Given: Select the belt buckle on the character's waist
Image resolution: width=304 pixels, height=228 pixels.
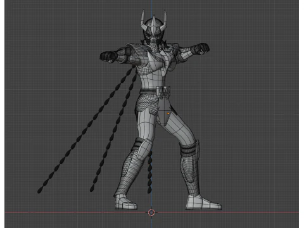Looking at the screenshot, I should pyautogui.click(x=163, y=92).
